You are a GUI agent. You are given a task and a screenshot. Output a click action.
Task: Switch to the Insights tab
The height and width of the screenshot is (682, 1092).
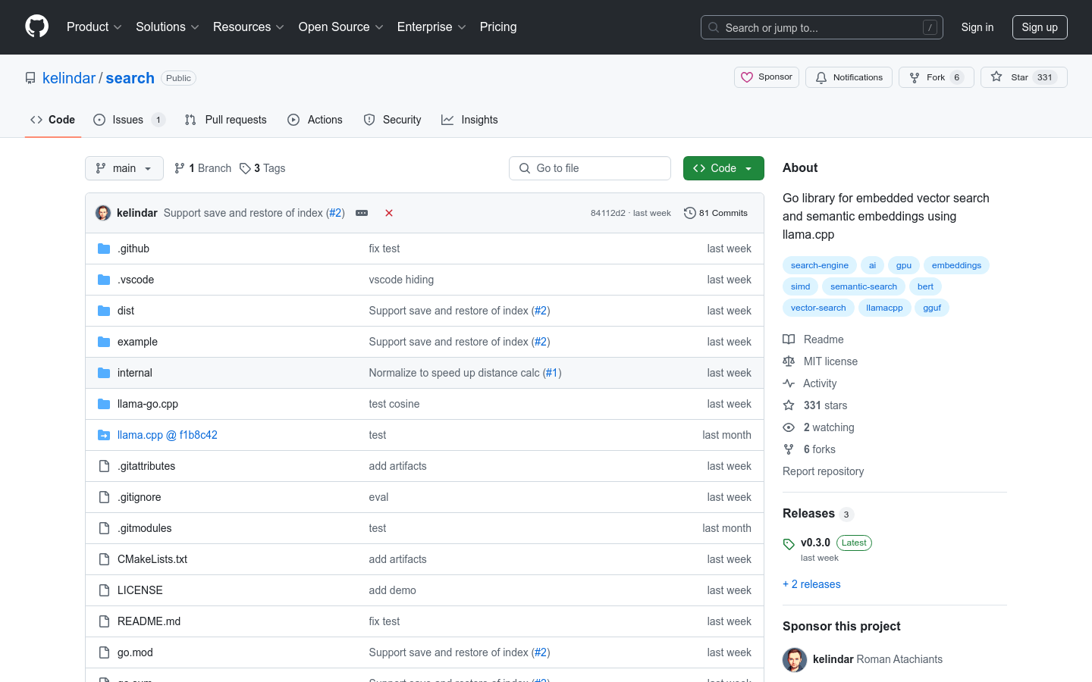click(x=470, y=120)
